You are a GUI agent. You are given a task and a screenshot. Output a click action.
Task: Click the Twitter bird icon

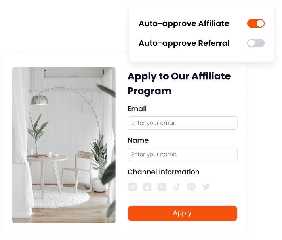click(206, 187)
